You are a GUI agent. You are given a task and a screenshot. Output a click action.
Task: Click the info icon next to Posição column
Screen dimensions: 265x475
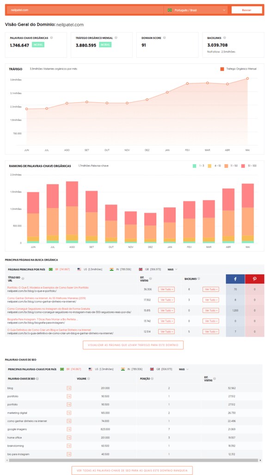[x=152, y=379]
